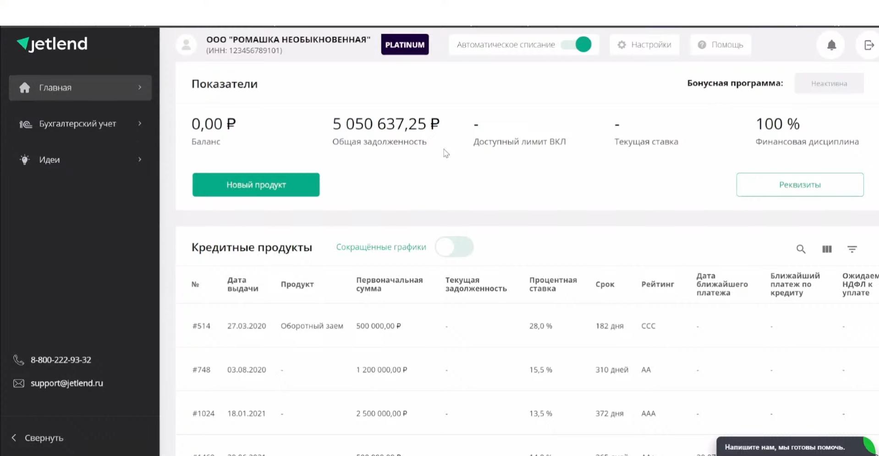Click the Дата выдачи column header
This screenshot has width=879, height=456.
[243, 284]
